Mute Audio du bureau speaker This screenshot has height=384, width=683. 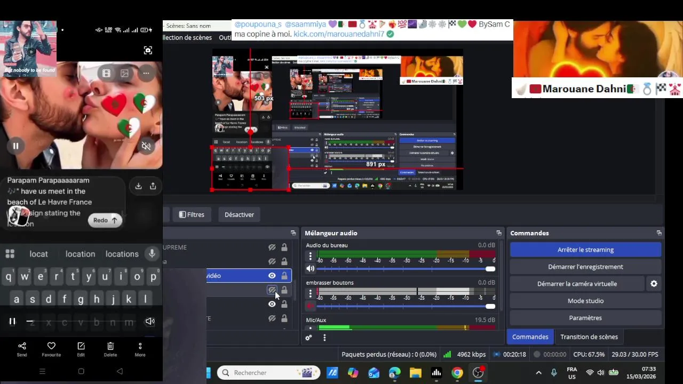310,269
